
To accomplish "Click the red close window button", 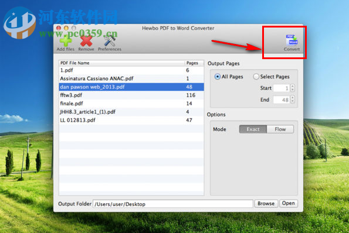I will pos(59,28).
